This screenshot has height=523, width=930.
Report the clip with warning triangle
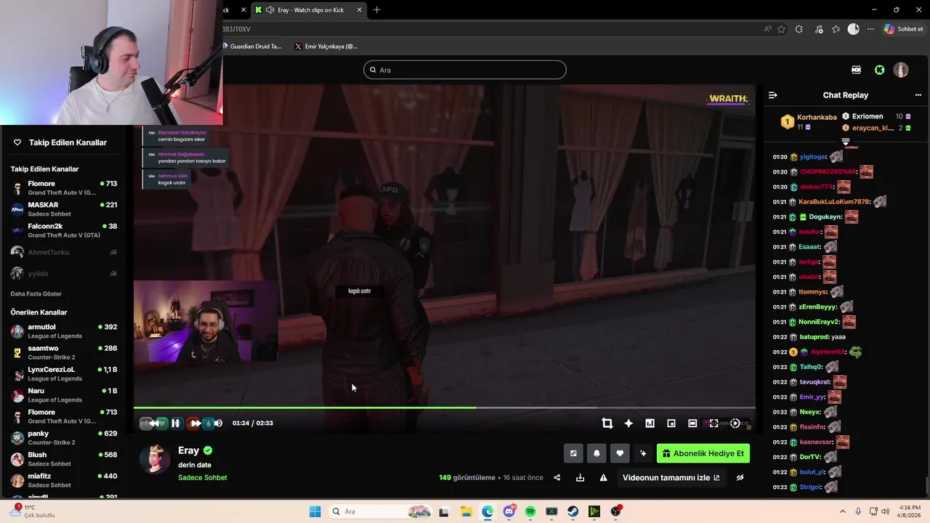(x=603, y=478)
